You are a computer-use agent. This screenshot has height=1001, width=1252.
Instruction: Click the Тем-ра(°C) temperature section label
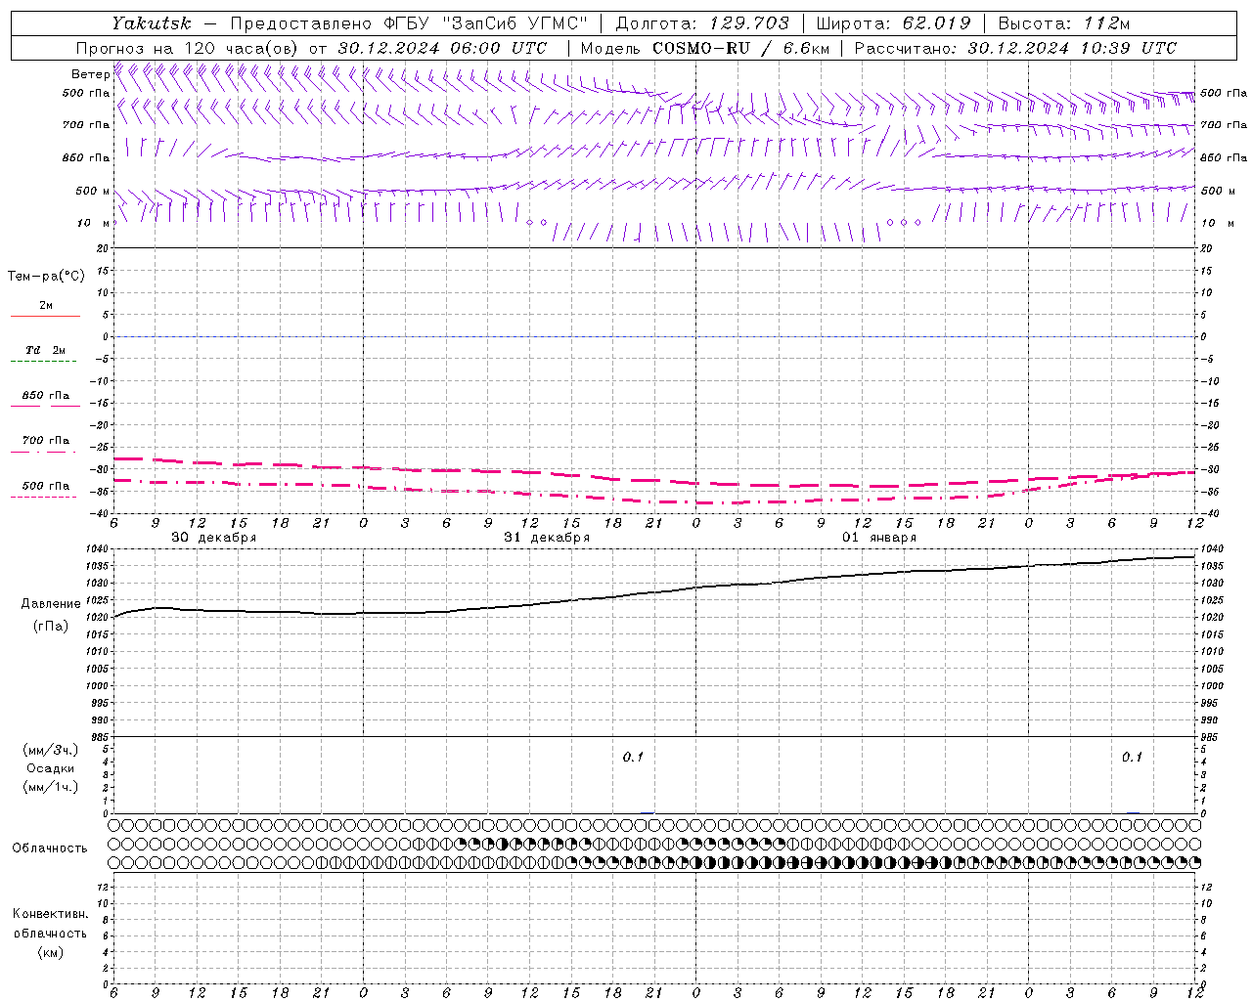(46, 277)
